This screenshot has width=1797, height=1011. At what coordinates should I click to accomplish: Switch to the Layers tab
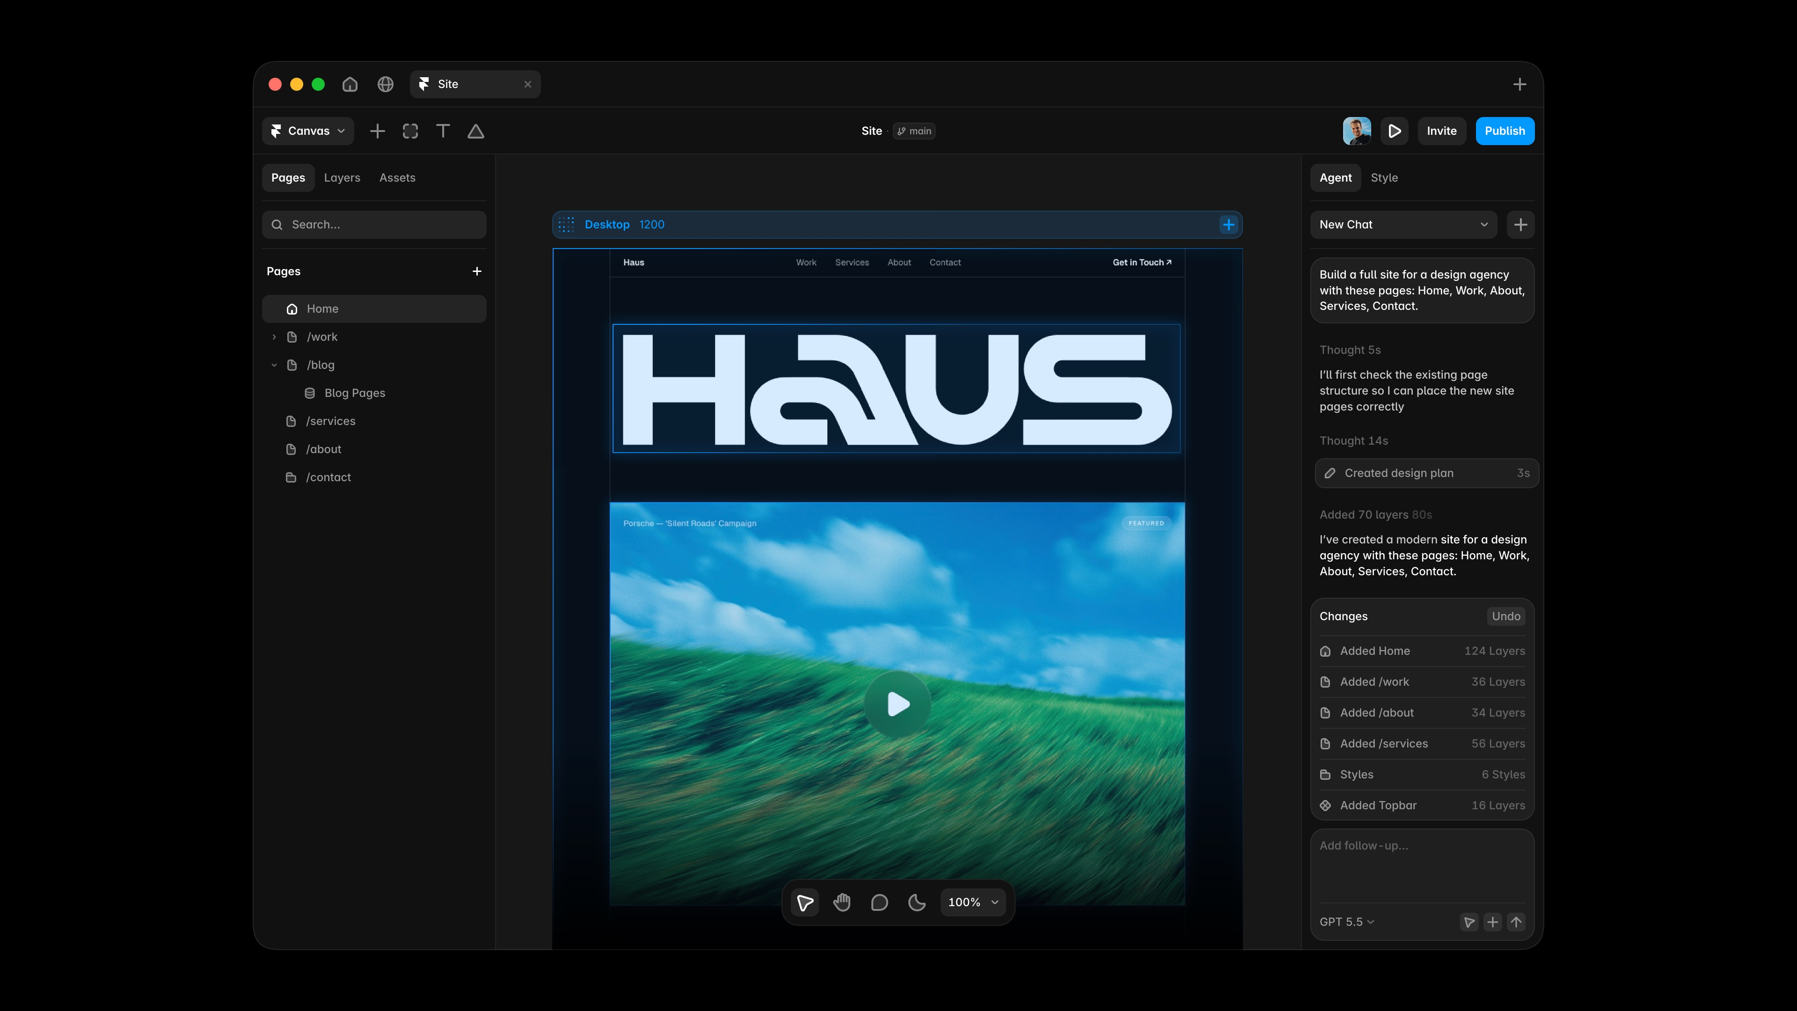pos(342,178)
